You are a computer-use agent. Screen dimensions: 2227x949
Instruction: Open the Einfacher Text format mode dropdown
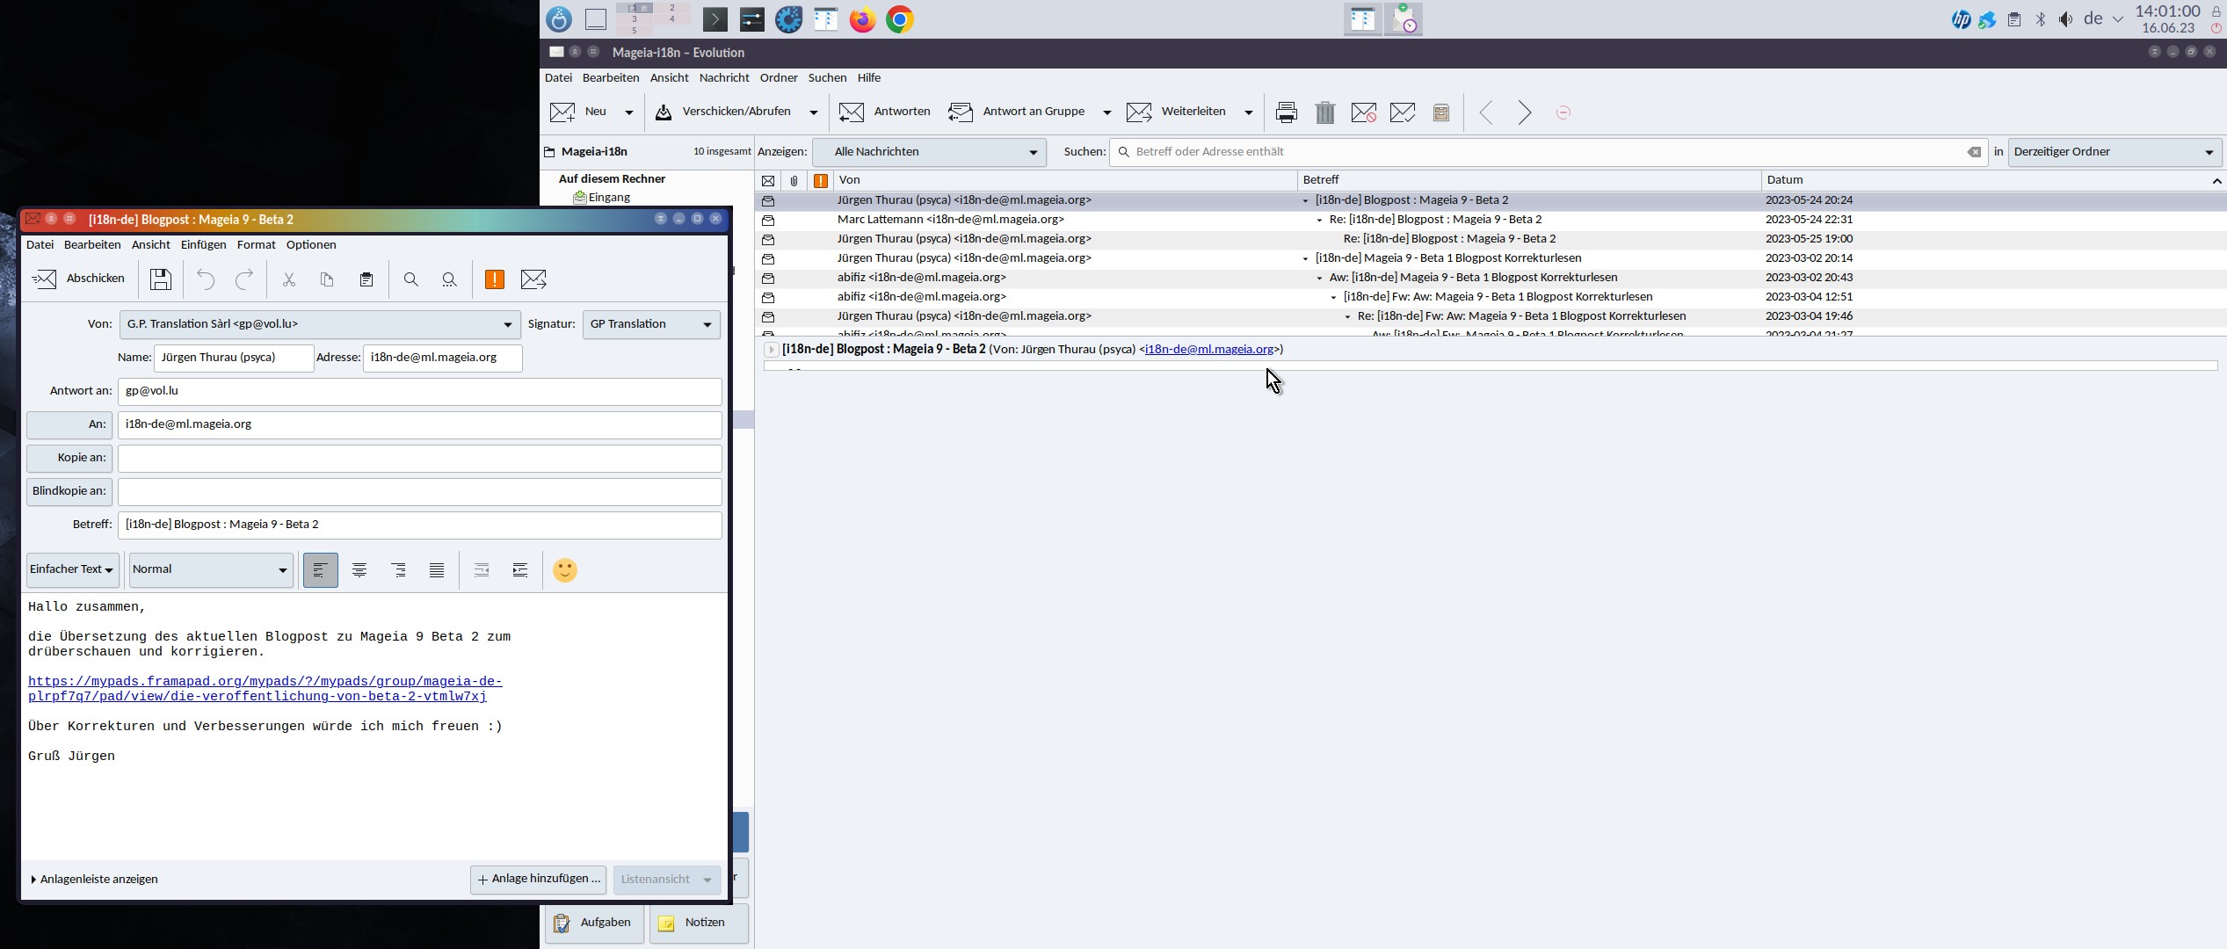73,569
